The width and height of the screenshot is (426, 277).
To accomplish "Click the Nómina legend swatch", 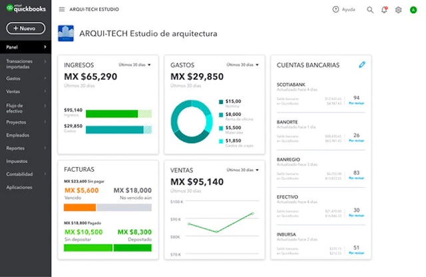I will pos(221,102).
